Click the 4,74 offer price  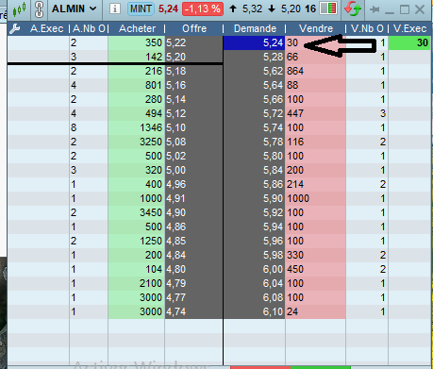click(x=176, y=311)
